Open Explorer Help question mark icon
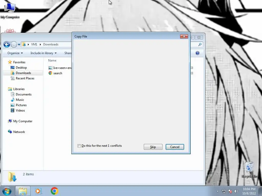This screenshot has height=196, width=262. click(x=198, y=53)
